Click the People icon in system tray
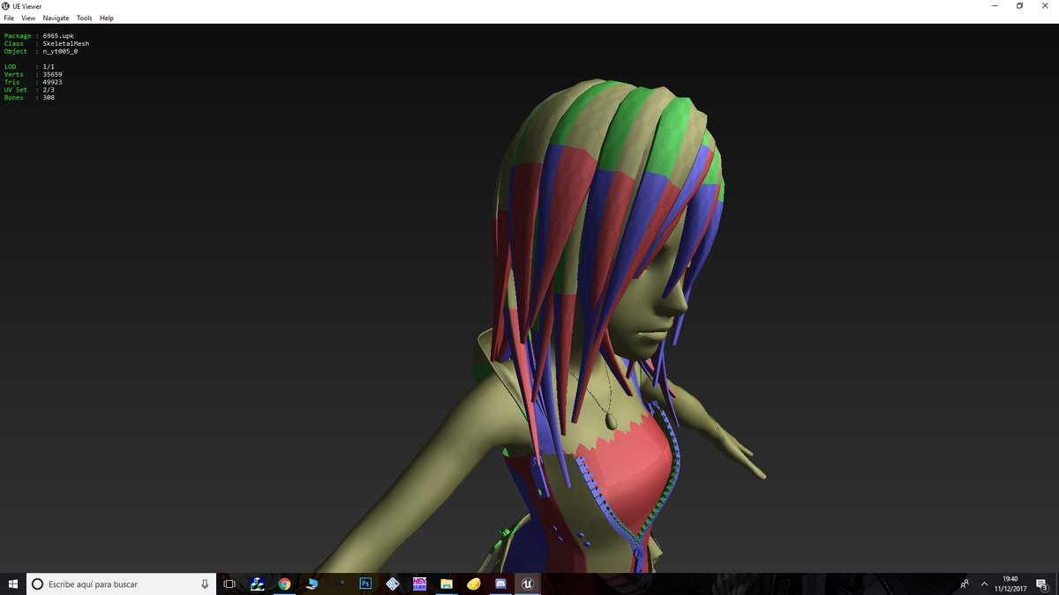Screen dimensions: 1059x595 click(x=965, y=584)
